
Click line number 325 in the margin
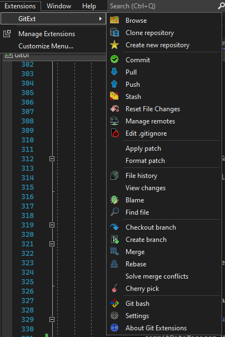pos(27,282)
